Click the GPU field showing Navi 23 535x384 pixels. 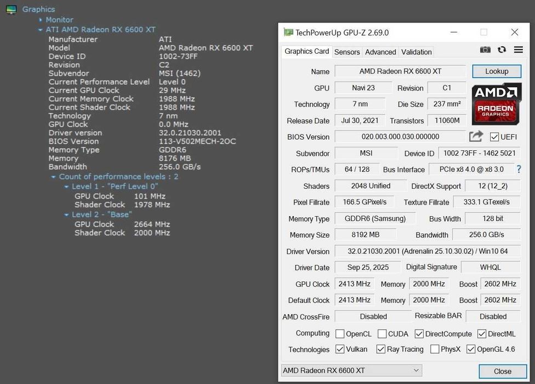[x=363, y=88]
